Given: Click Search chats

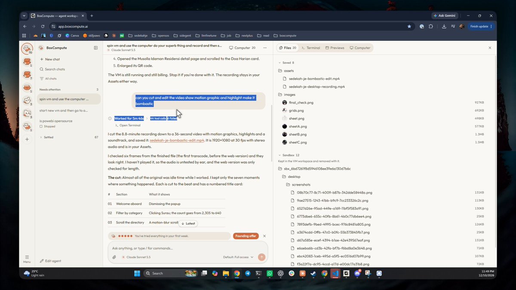Looking at the screenshot, I should tap(52, 69).
